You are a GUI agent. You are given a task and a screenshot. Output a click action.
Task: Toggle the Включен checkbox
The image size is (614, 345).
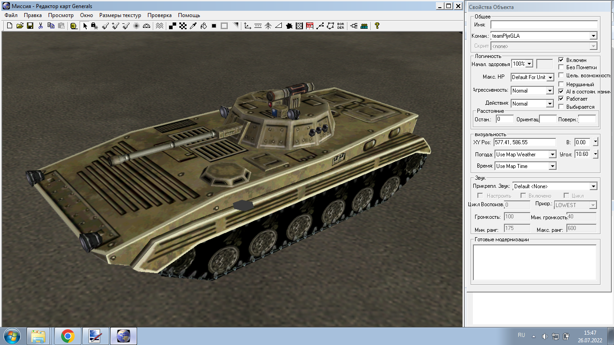pyautogui.click(x=561, y=60)
